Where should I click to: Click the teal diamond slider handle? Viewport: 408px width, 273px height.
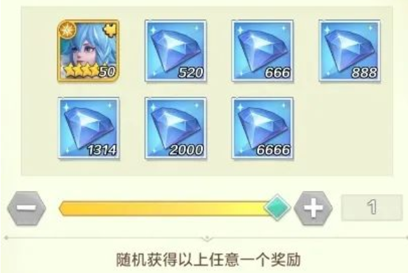[x=277, y=207]
